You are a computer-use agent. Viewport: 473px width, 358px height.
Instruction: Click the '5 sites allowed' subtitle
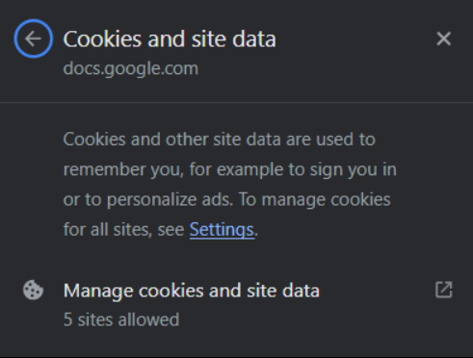(x=121, y=320)
